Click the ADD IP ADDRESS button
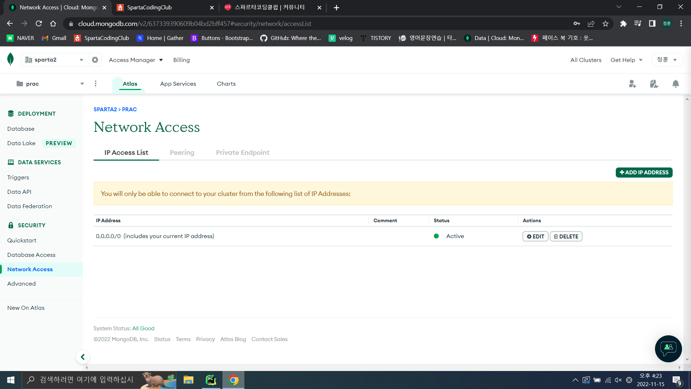This screenshot has height=389, width=691. click(644, 173)
